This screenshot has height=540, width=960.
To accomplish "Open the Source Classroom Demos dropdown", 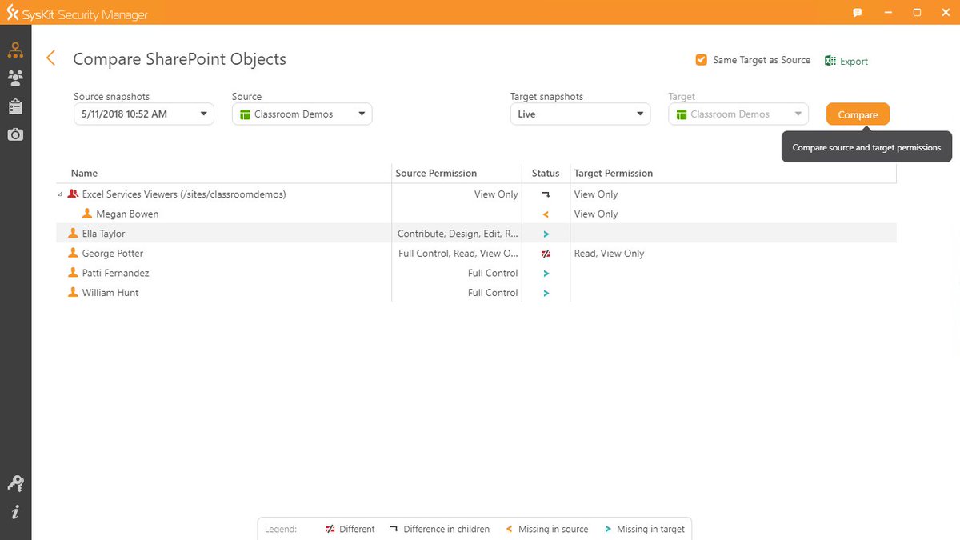I will (x=302, y=114).
